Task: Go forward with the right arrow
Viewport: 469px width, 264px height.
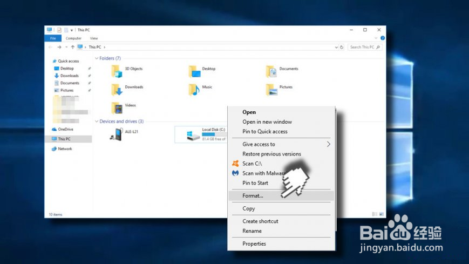Action: 59,47
